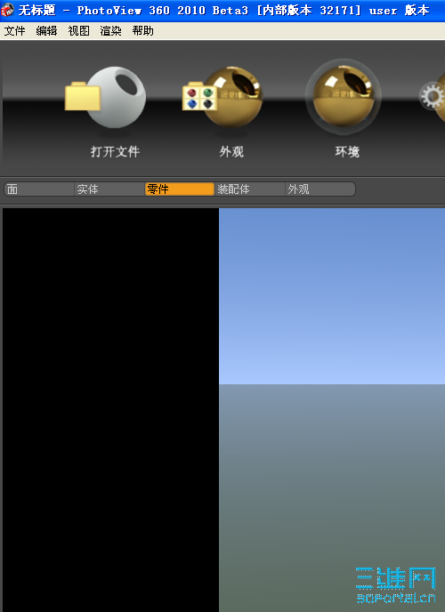This screenshot has height=612, width=445.
Task: Switch selection mode to 实体 (Body)
Action: (109, 189)
